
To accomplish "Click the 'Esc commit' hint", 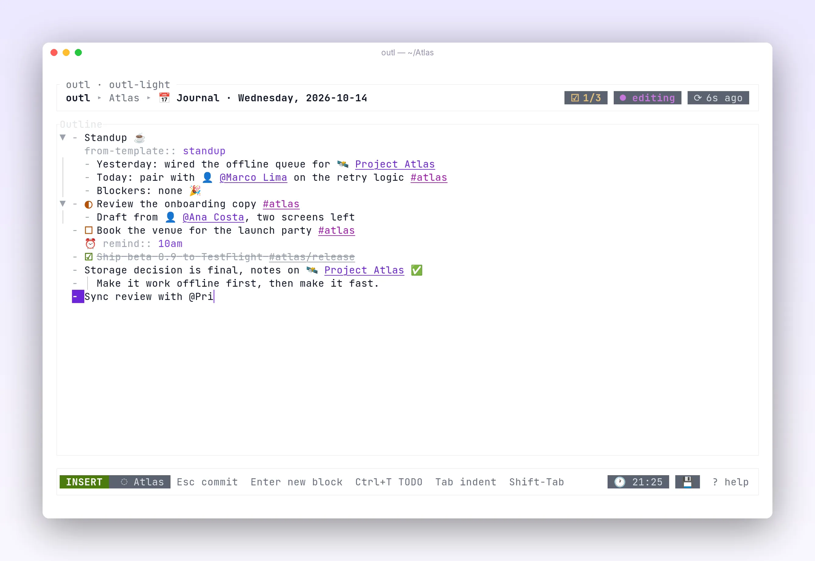I will click(207, 482).
